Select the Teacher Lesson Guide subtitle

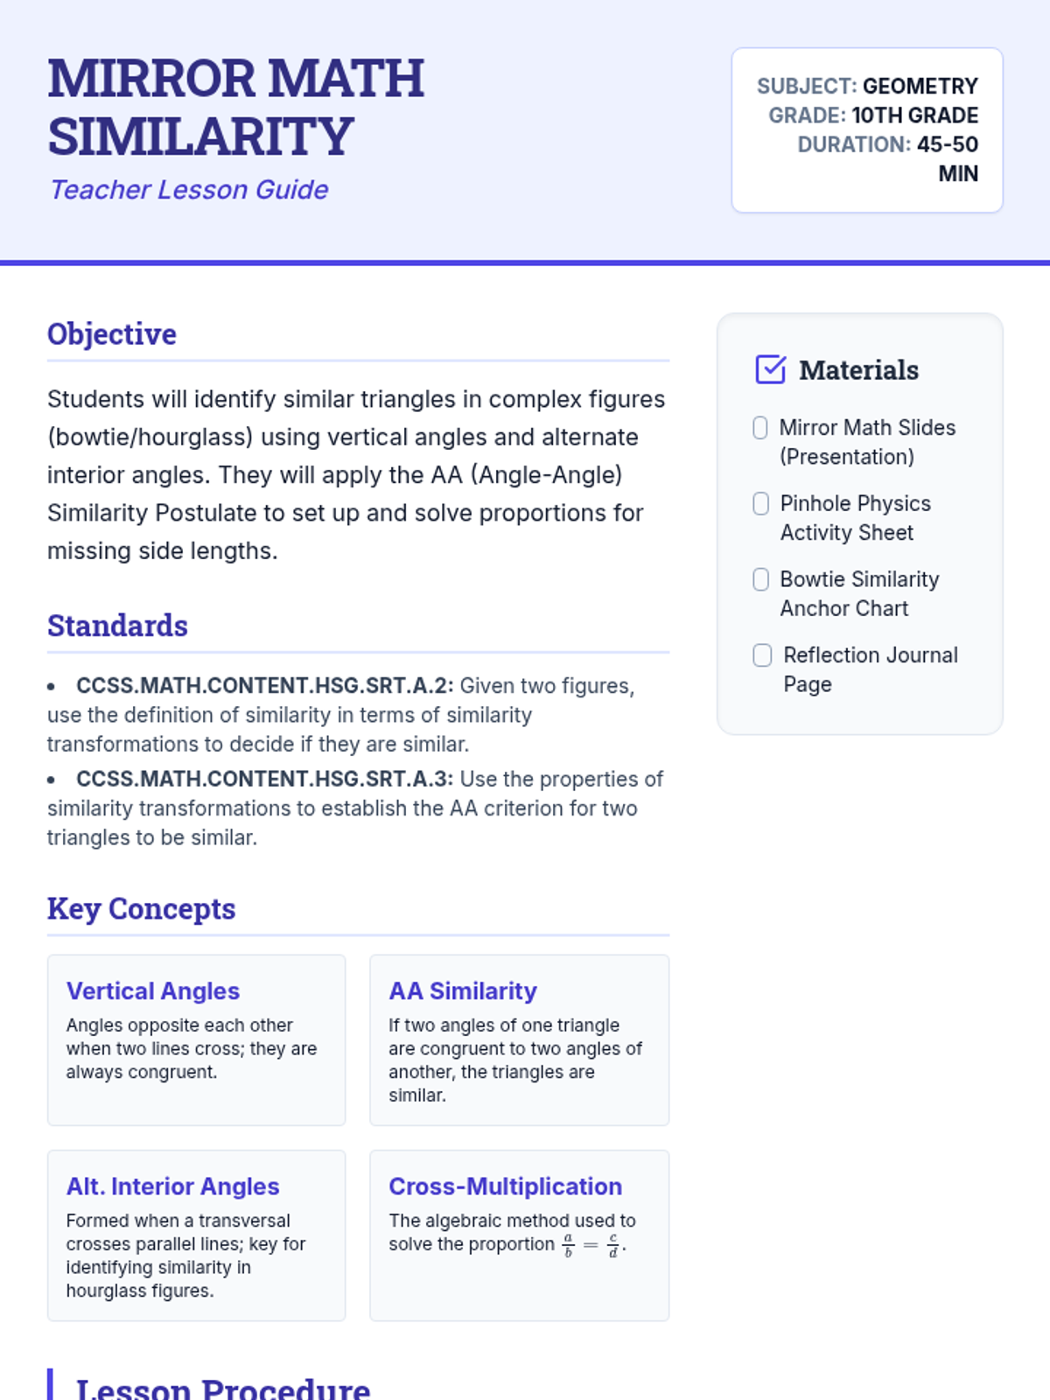(x=189, y=190)
